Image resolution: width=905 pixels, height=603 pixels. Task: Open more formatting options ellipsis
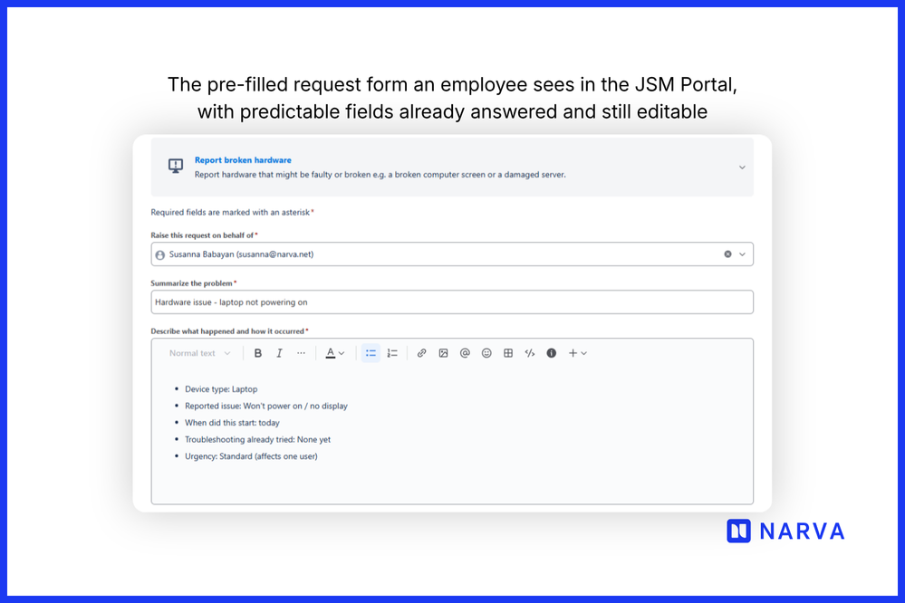click(301, 353)
